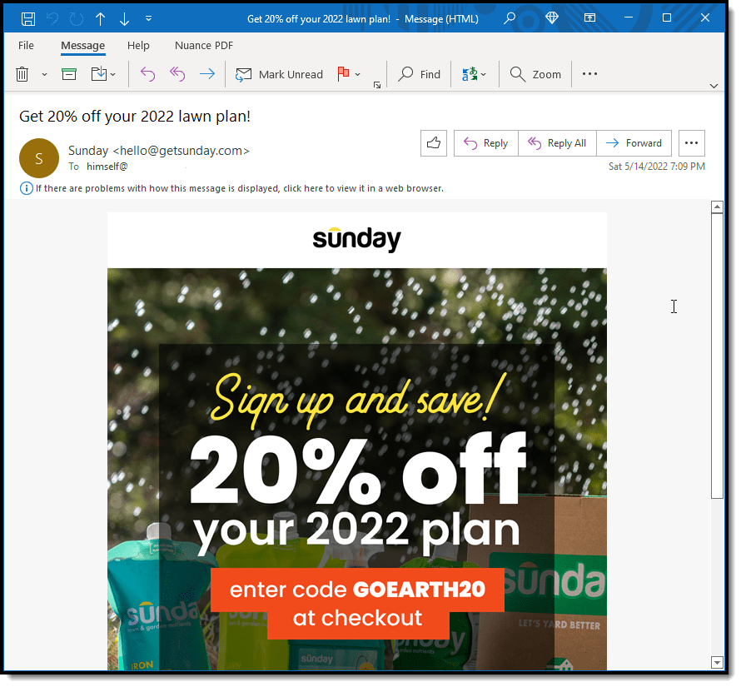Click the Forward button in message header
Image resolution: width=741 pixels, height=687 pixels.
click(634, 143)
